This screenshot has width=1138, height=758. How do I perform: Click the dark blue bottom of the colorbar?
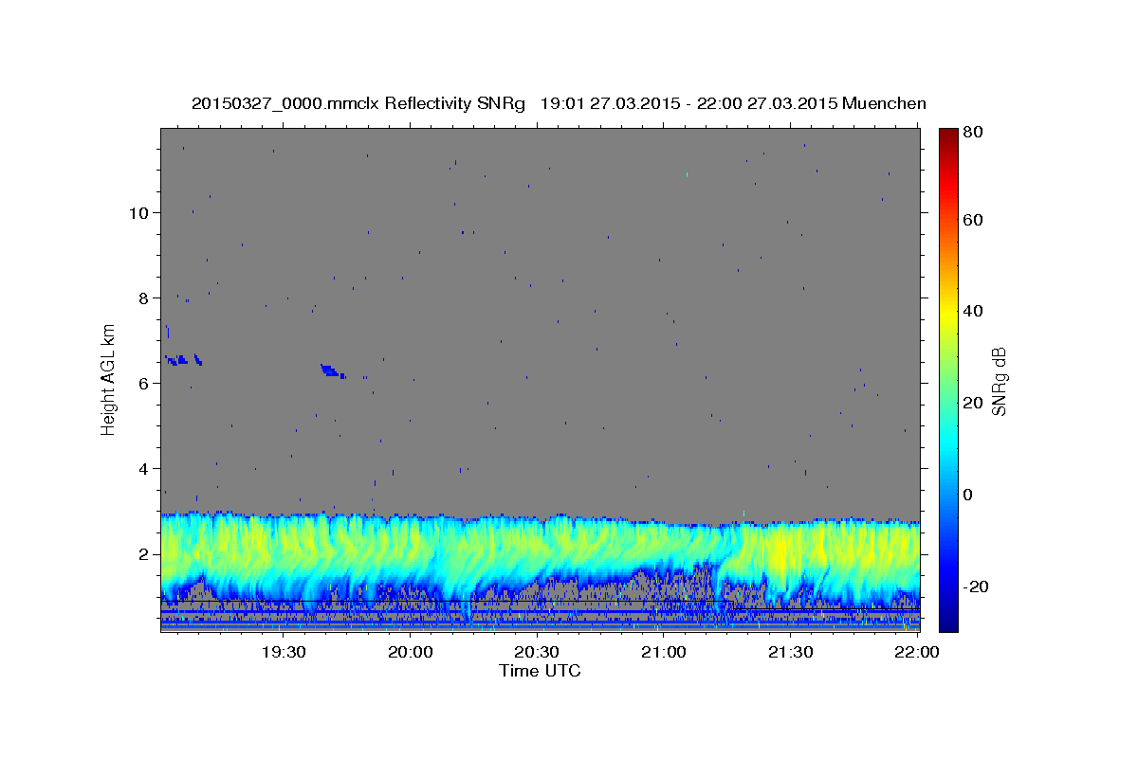pos(948,621)
